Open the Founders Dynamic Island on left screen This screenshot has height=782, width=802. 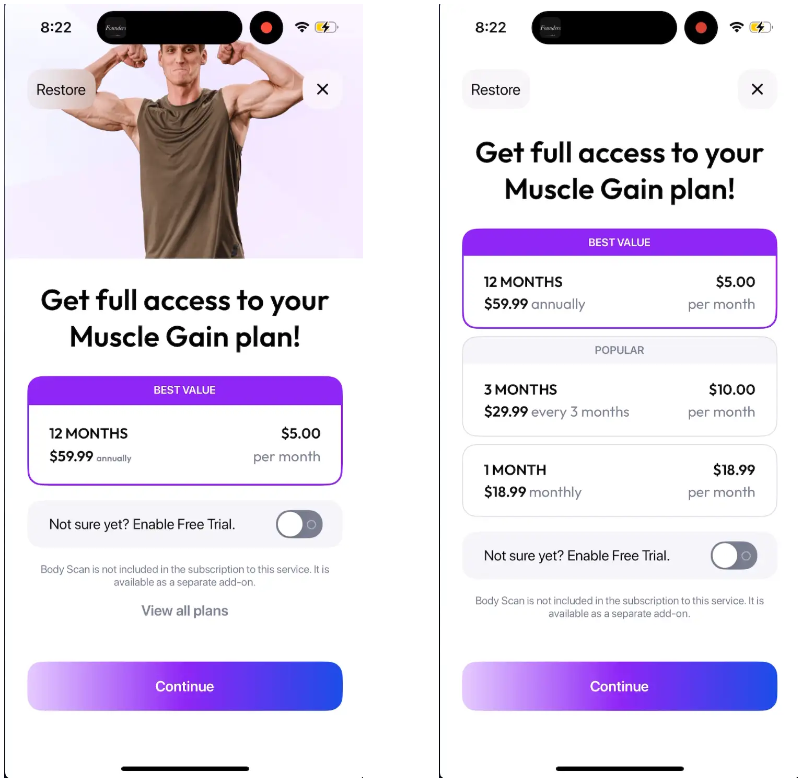point(169,28)
